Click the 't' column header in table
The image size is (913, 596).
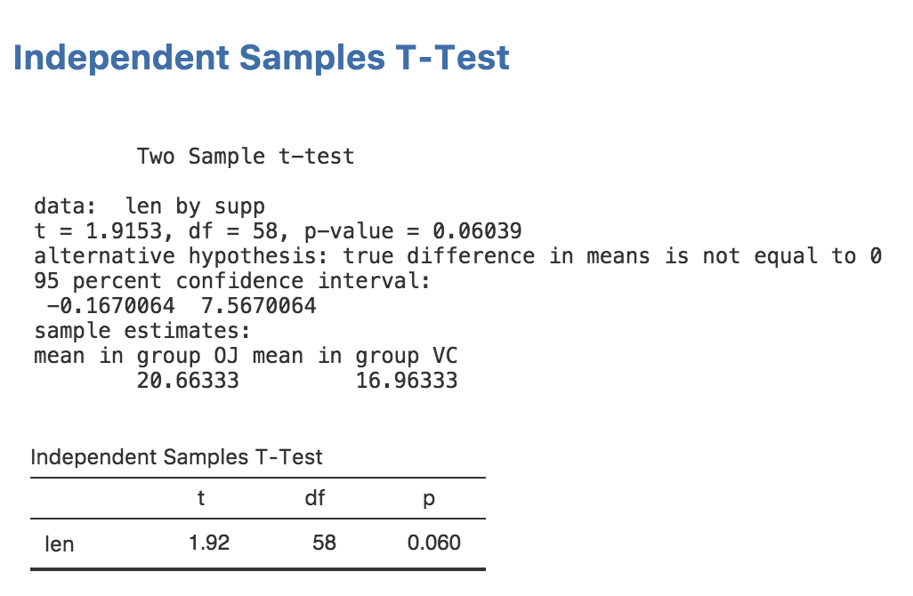(x=202, y=498)
